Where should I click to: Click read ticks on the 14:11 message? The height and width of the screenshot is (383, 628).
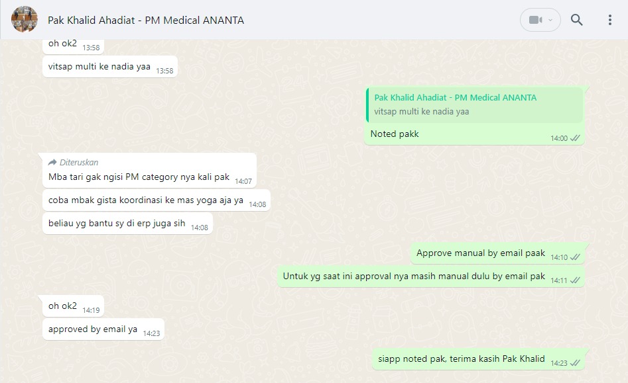click(575, 280)
